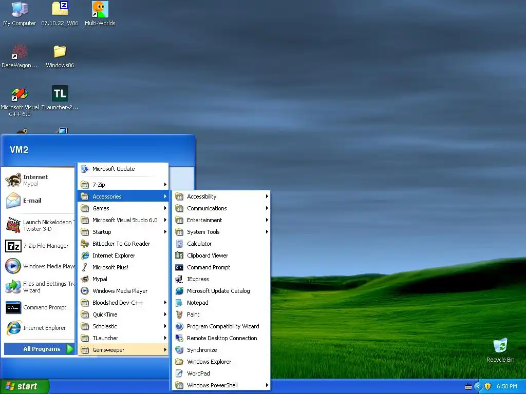The height and width of the screenshot is (394, 526).
Task: Expand the Startup folder
Action: 123,232
